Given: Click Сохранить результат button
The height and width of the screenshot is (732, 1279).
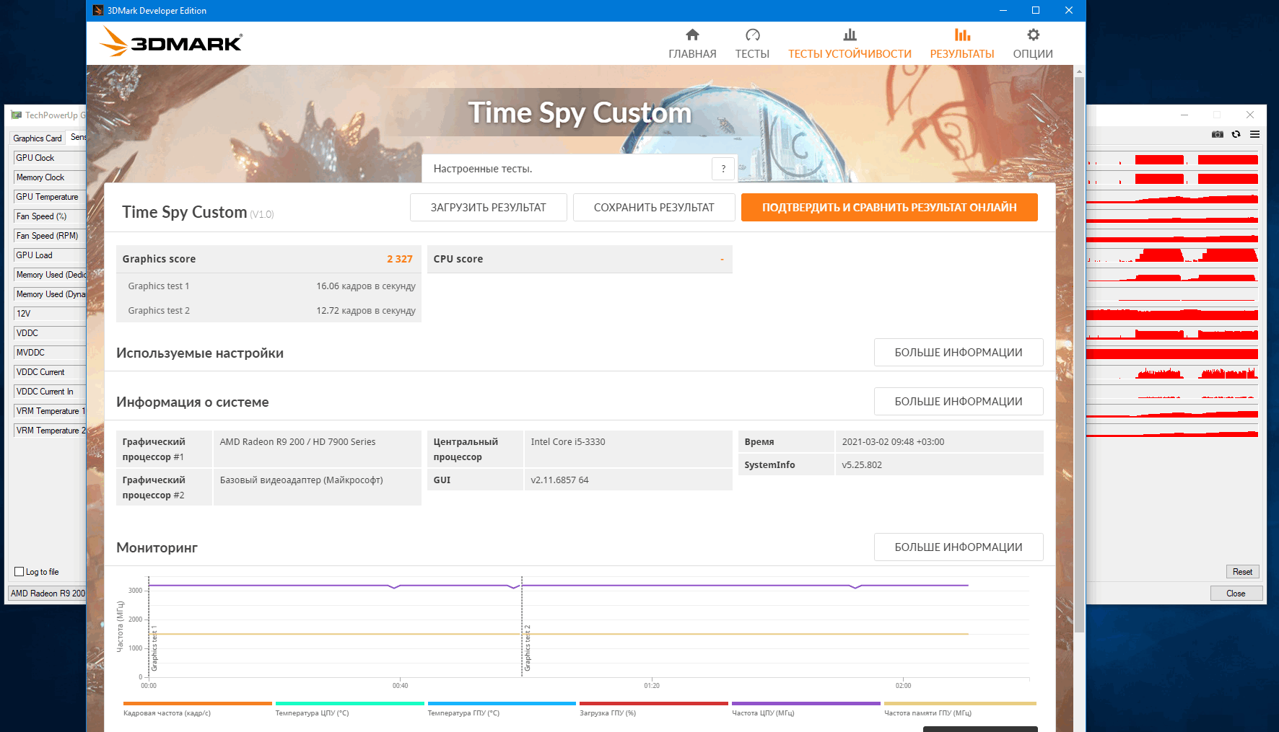Looking at the screenshot, I should [654, 208].
